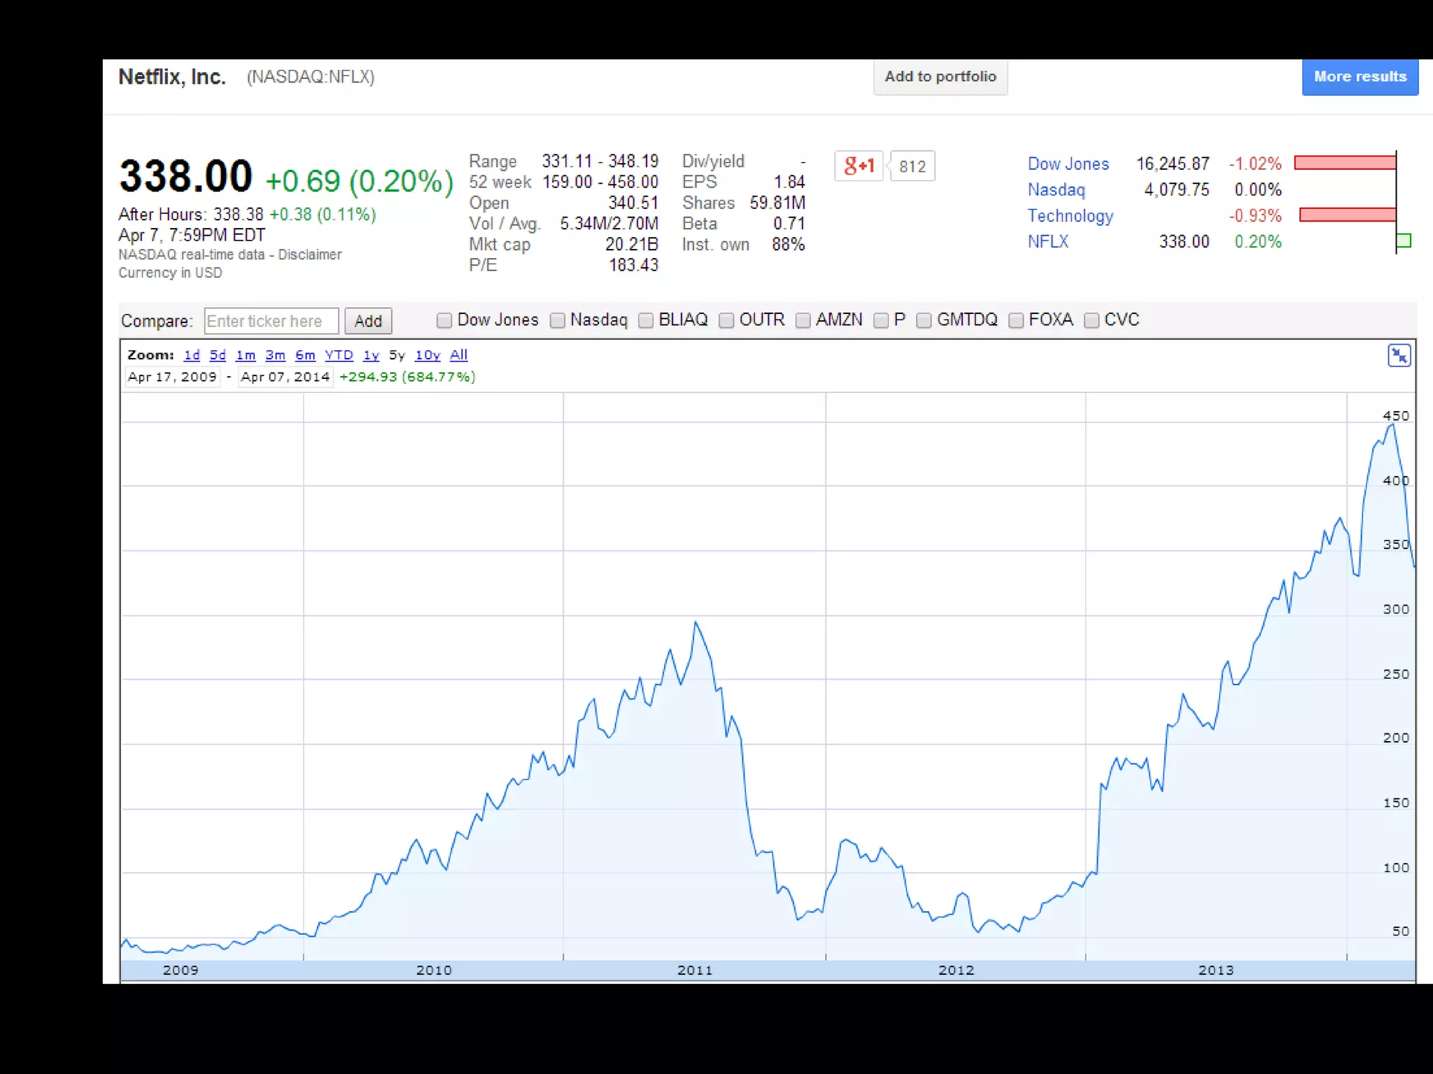
Task: Click the chart expand/collapse icon
Action: 1399,356
